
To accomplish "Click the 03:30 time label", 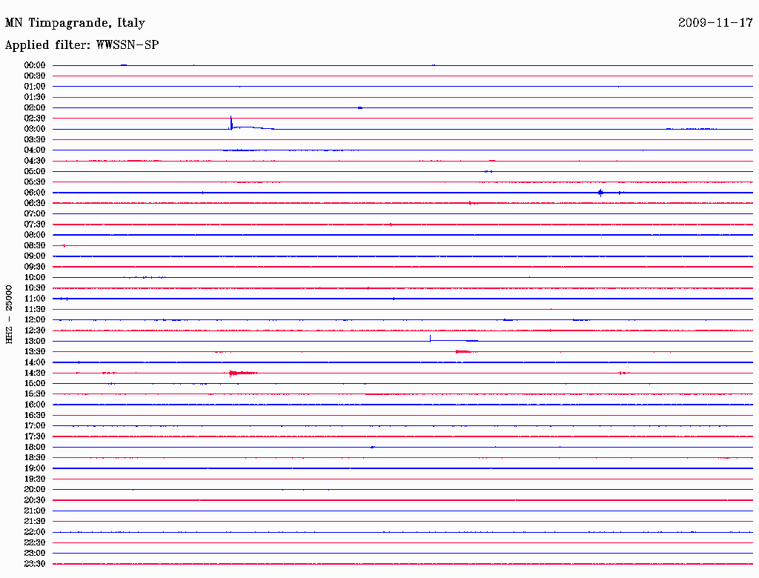I will tap(35, 139).
